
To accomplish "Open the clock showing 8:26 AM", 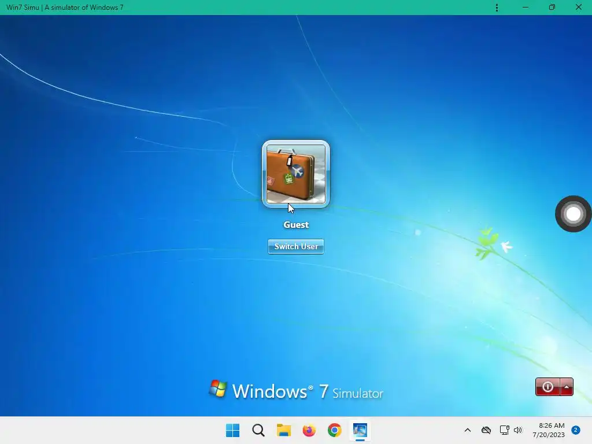I will (549, 430).
